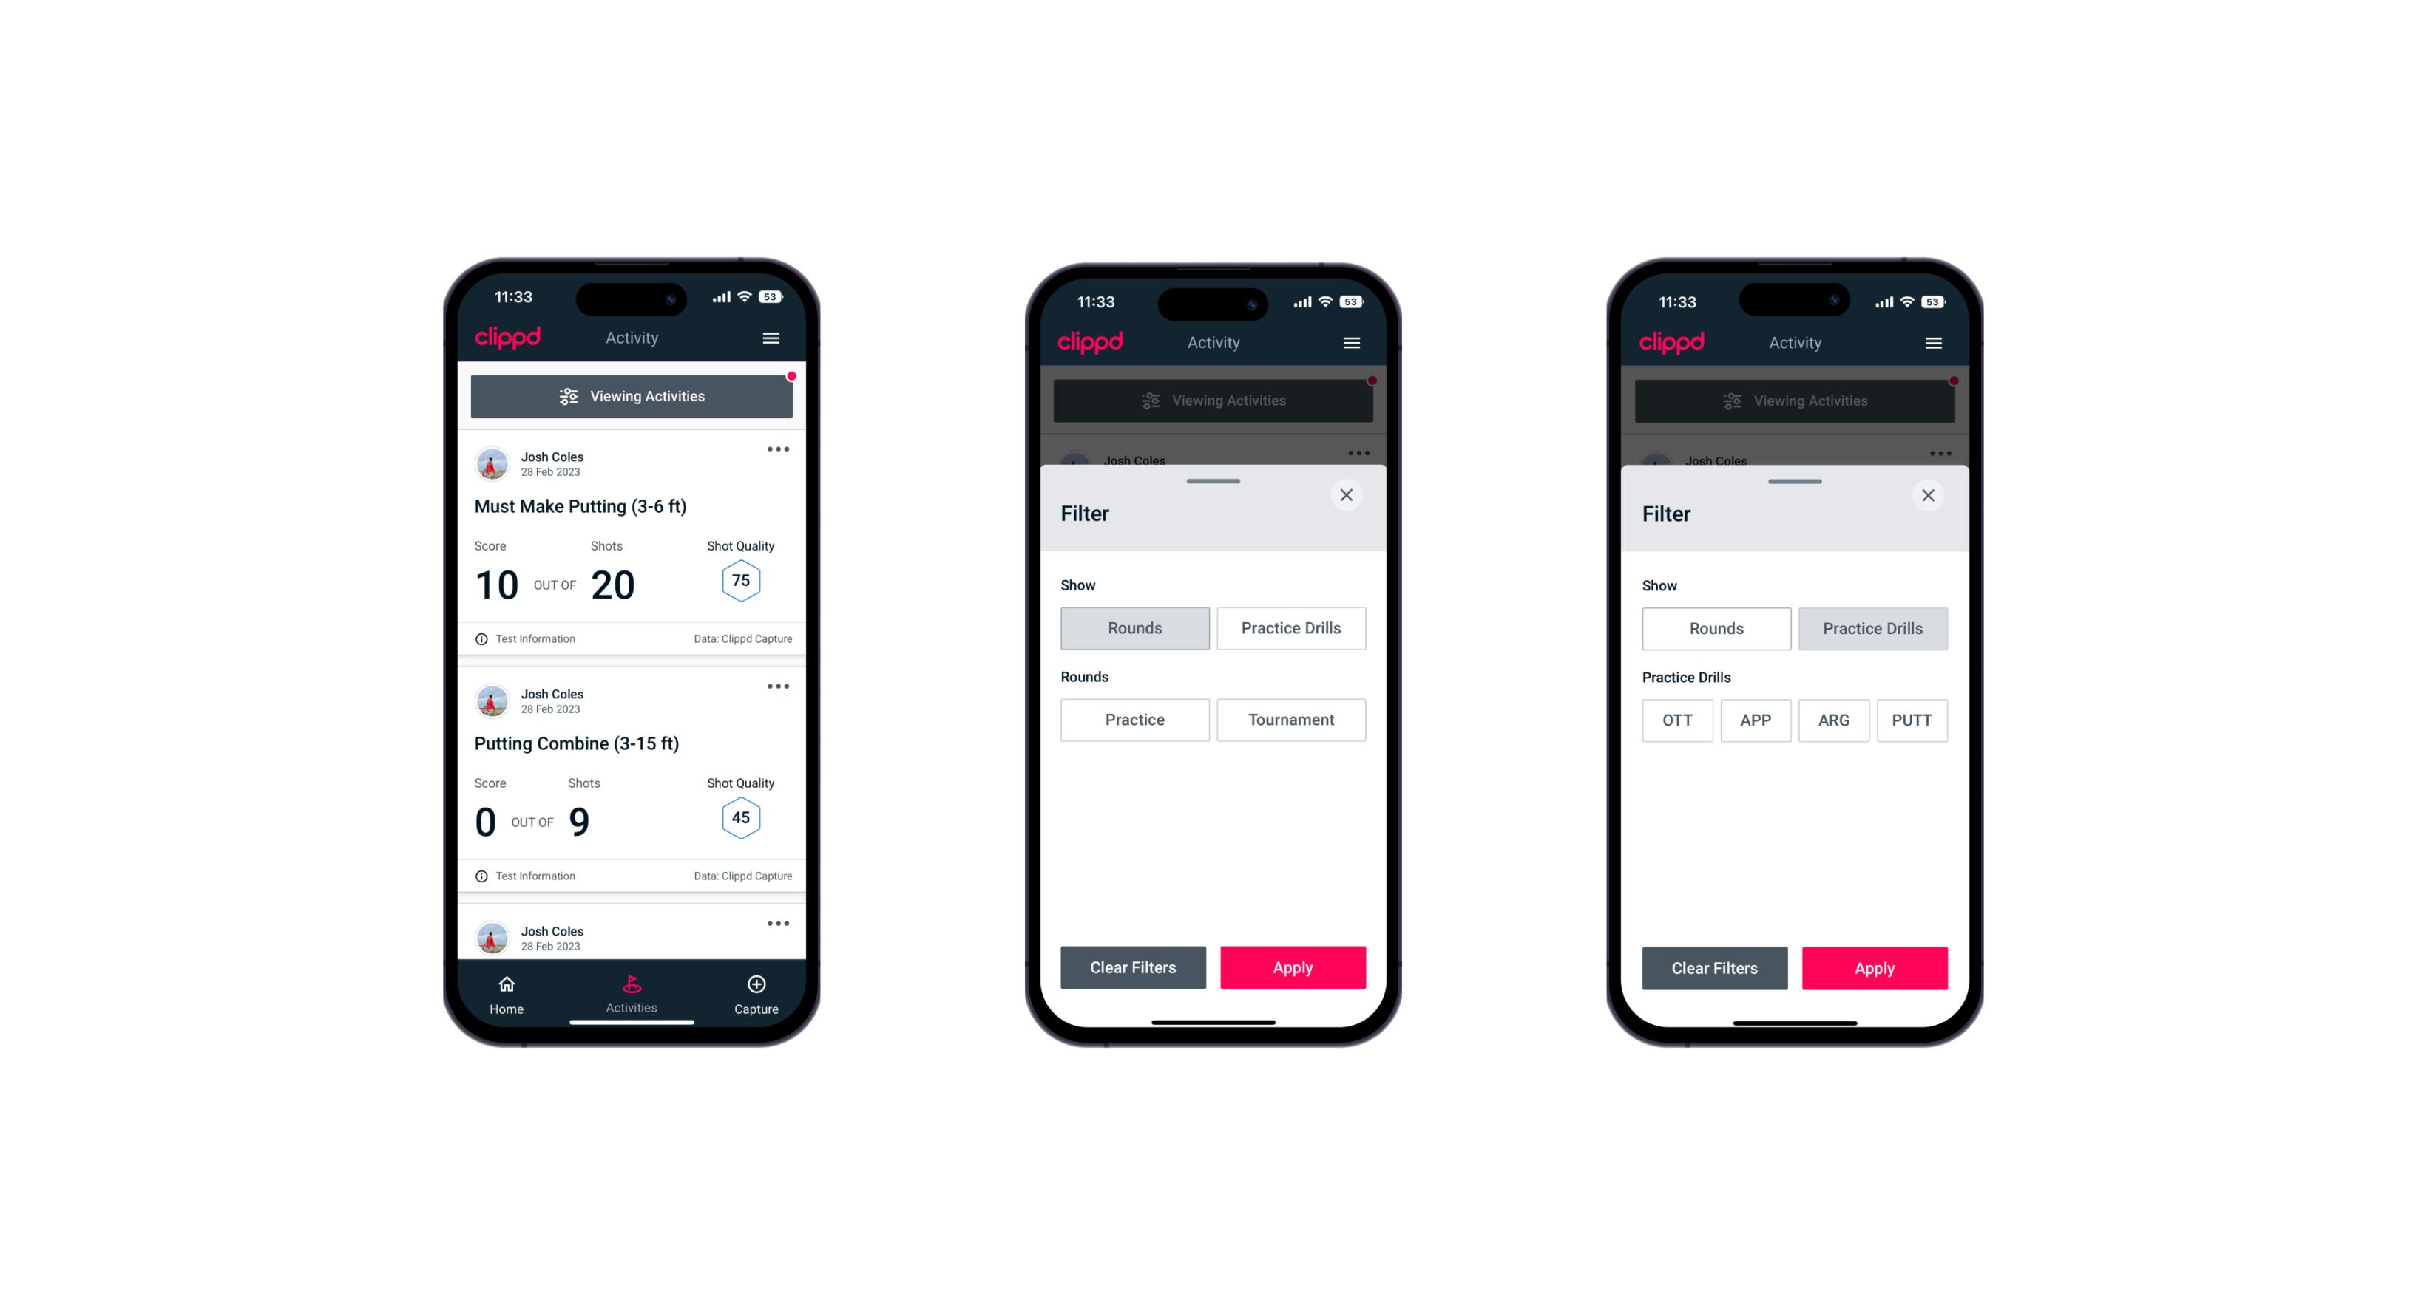2427x1305 pixels.
Task: Tap the Activities tab icon
Action: (635, 987)
